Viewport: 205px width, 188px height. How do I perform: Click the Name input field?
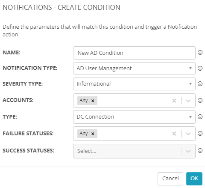pos(134,53)
